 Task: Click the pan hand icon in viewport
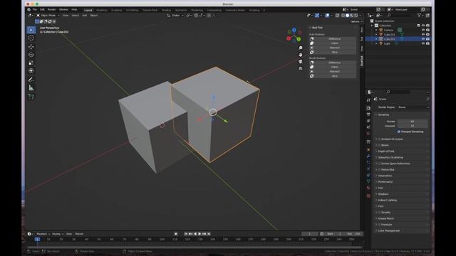click(x=301, y=55)
